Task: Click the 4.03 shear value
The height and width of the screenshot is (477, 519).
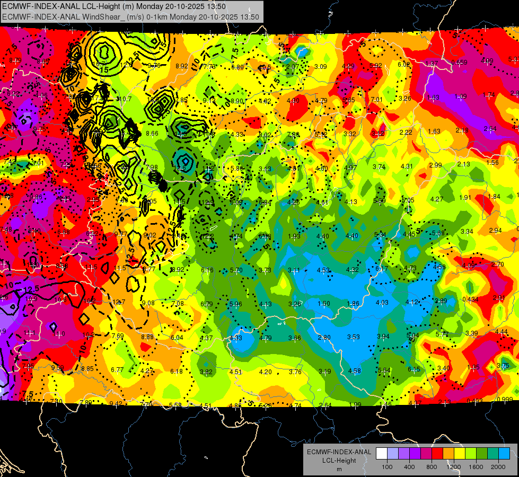Action: [382, 302]
